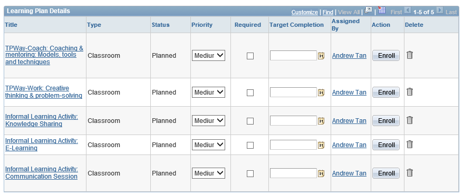Screen dimensions: 463x196
Task: Toggle Required checkbox for Knowledge Sharing
Action: point(250,121)
